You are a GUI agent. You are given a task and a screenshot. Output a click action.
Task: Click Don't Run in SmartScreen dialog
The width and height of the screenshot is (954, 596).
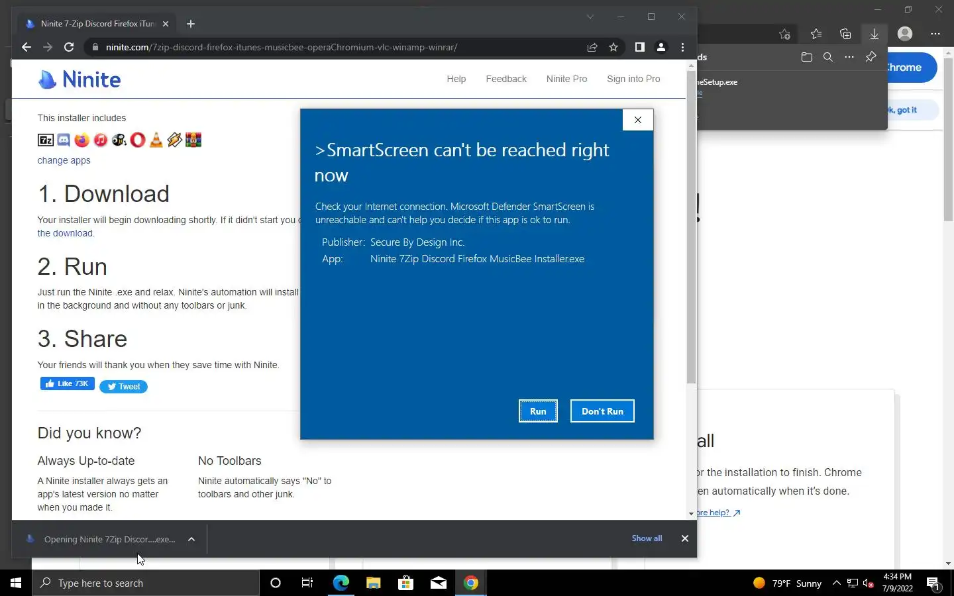602,411
